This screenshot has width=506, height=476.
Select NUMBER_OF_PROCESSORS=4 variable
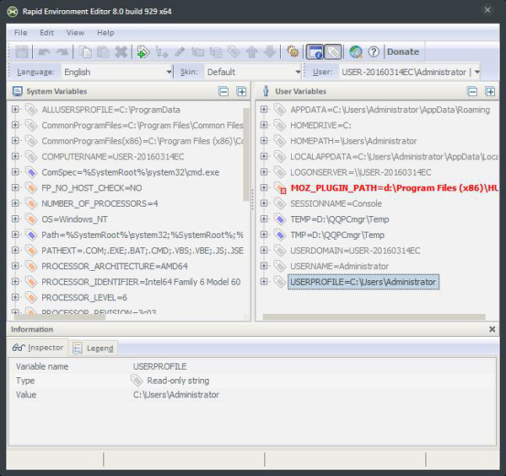tap(100, 203)
